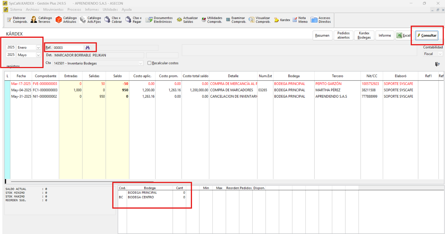The image size is (445, 234).
Task: Open the Cta Inventario Bodegas dropdown
Action: point(140,63)
